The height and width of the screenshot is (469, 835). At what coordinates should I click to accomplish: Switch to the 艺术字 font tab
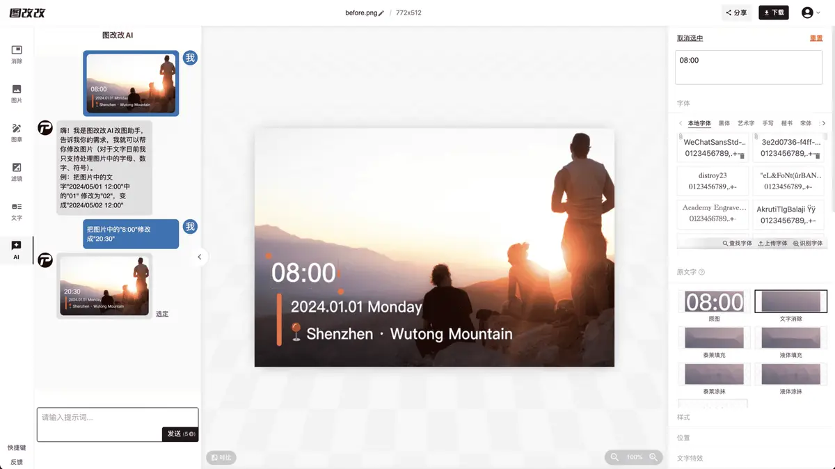click(x=746, y=123)
